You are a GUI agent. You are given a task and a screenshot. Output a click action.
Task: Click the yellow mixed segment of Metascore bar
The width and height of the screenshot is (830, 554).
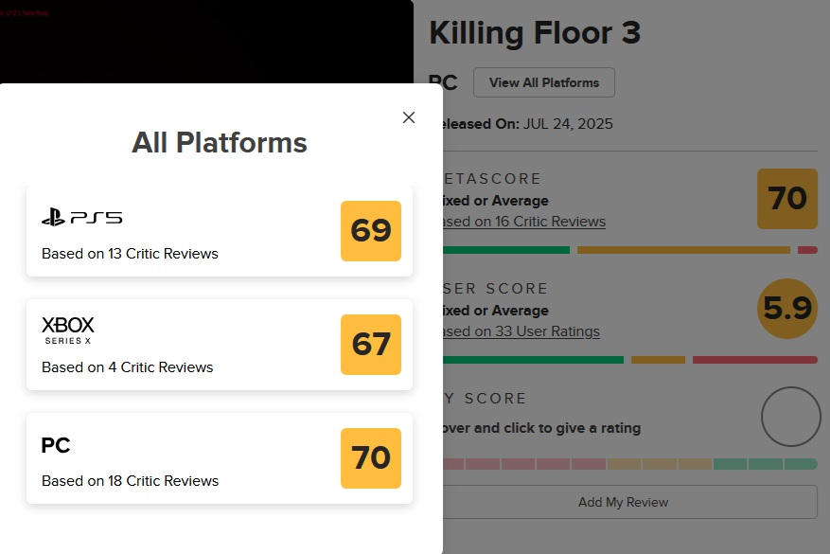[x=683, y=250]
